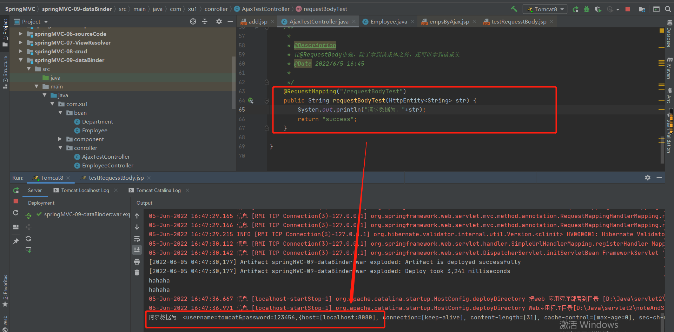Click the Build project hammer icon
The image size is (674, 332).
coord(514,9)
